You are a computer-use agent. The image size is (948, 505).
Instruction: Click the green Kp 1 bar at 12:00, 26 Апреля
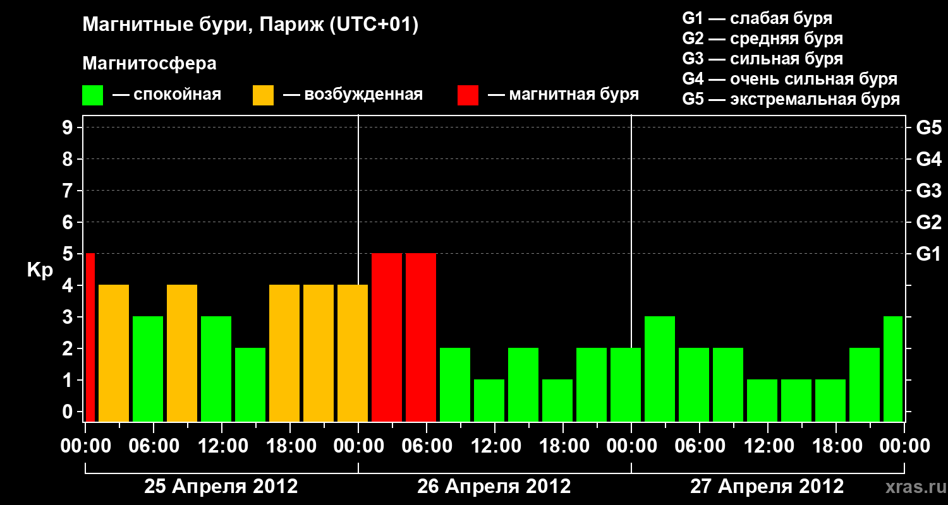pos(489,400)
